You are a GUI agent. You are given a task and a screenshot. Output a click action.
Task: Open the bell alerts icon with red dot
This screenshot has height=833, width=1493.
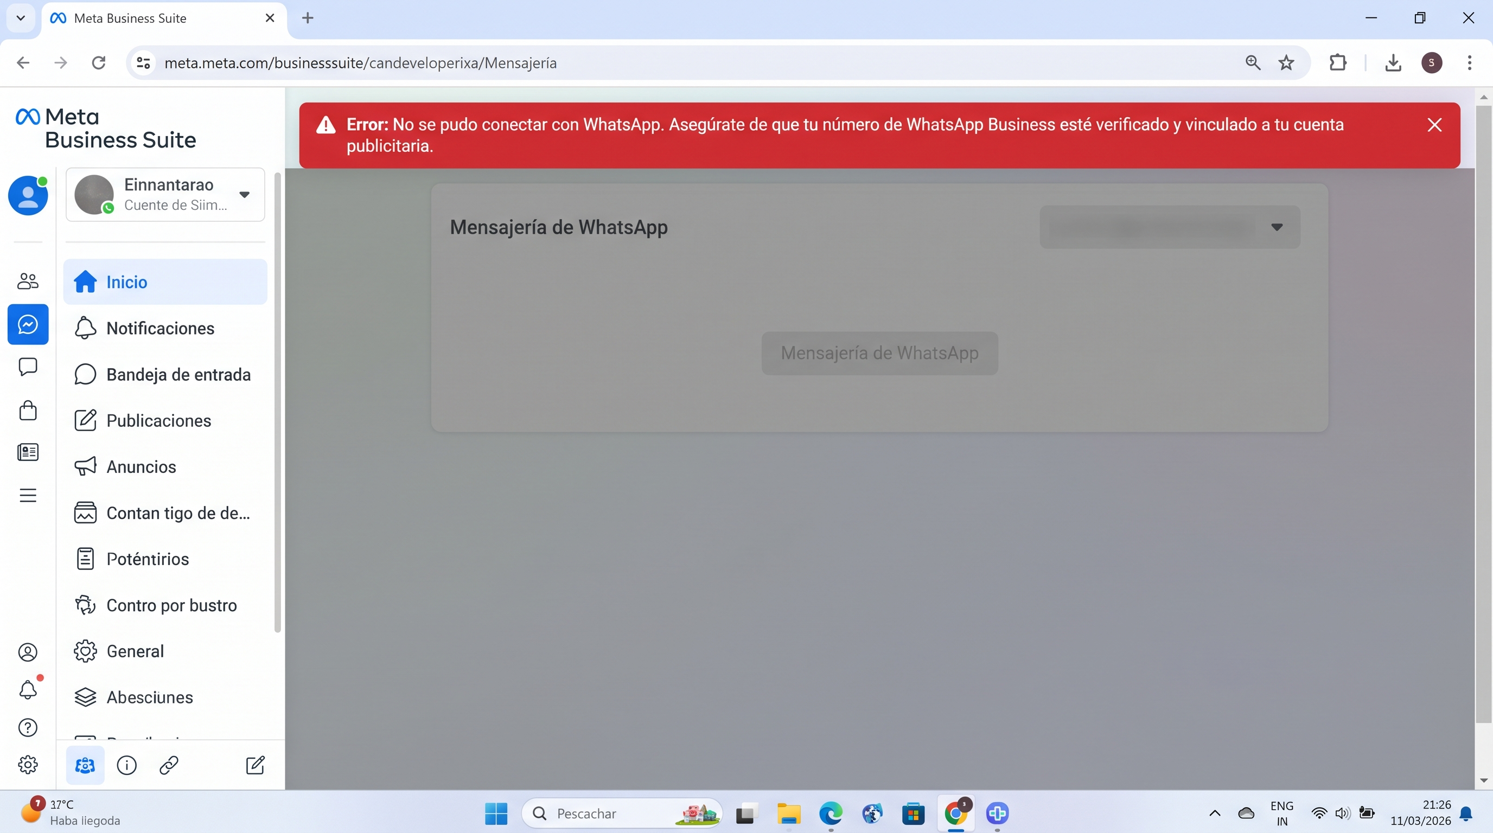(x=28, y=689)
